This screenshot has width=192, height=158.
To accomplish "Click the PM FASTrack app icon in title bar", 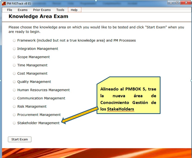I will click(x=4, y=4).
